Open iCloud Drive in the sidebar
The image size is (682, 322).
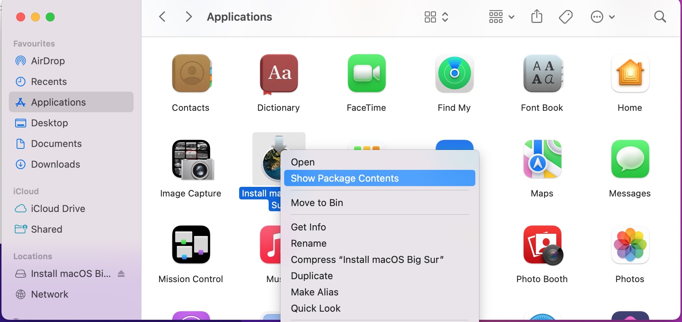[x=71, y=209]
